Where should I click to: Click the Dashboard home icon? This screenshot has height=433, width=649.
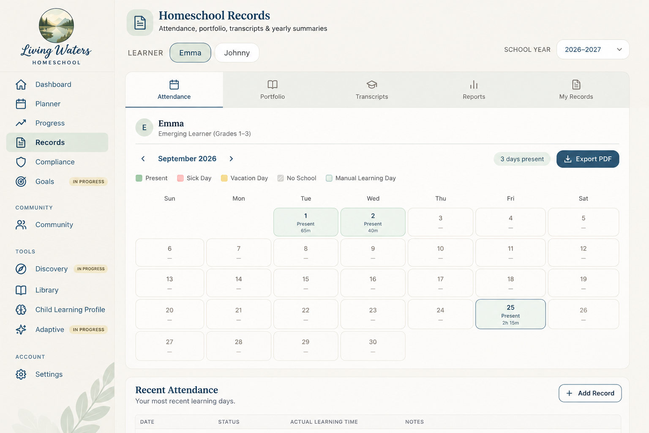tap(21, 85)
